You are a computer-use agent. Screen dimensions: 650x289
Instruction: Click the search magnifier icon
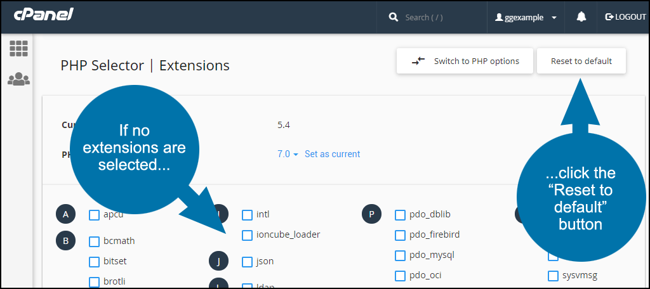(x=394, y=17)
